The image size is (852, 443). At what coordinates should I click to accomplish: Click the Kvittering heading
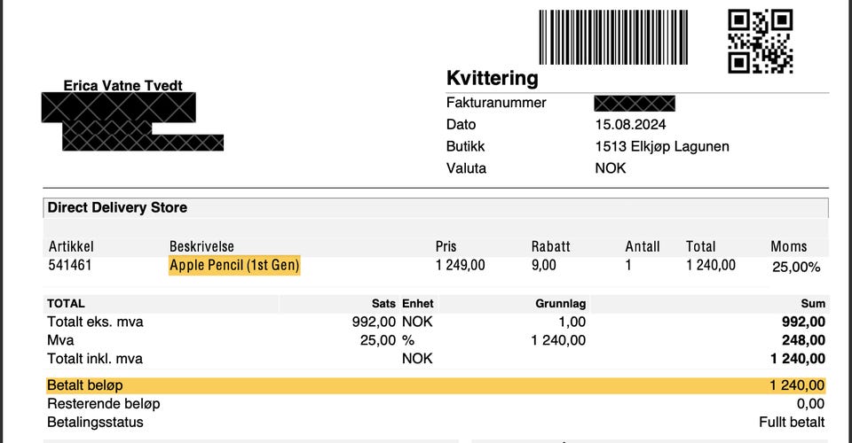(x=492, y=78)
